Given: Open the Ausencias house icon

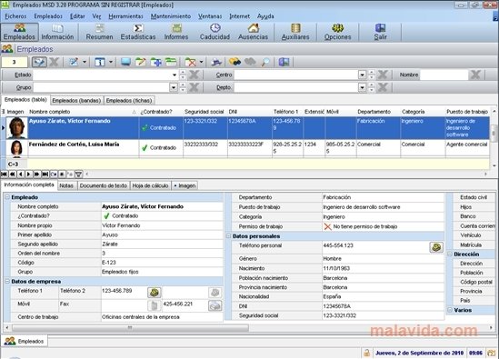Looking at the screenshot, I should click(254, 32).
